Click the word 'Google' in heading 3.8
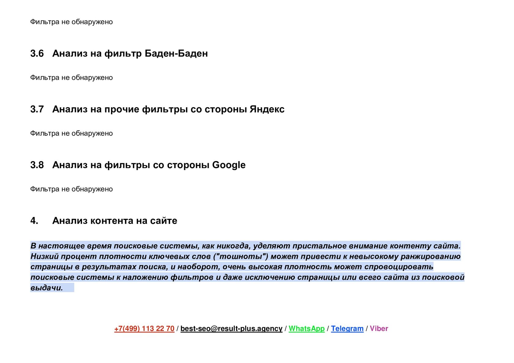Image resolution: width=514 pixels, height=363 pixels. tap(229, 165)
